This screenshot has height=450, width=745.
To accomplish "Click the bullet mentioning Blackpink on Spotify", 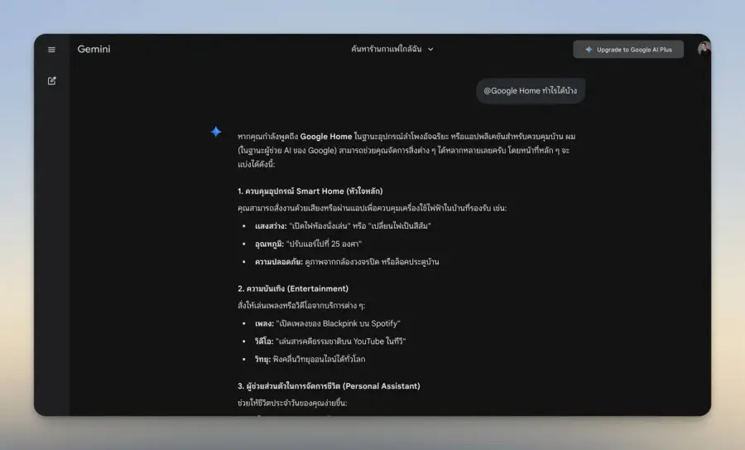I will click(327, 323).
